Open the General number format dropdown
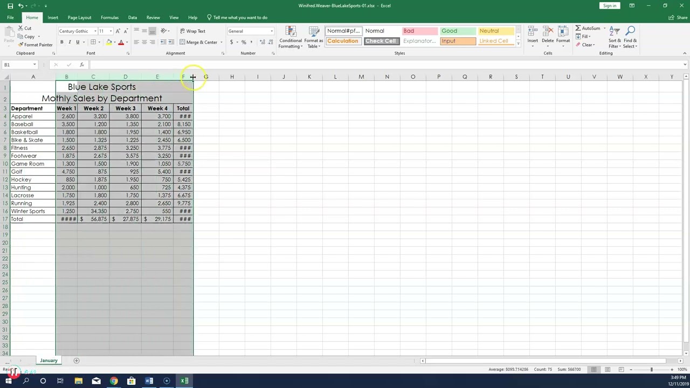Viewport: 690px width, 388px height. 271,31
